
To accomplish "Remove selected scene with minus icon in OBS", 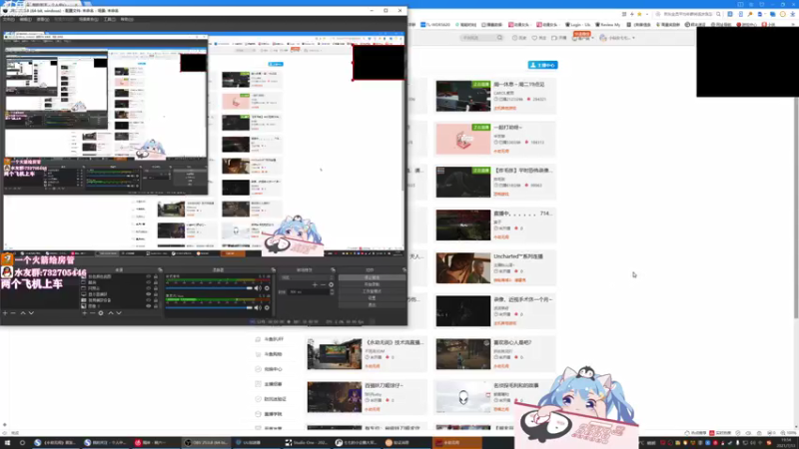I will (x=14, y=313).
